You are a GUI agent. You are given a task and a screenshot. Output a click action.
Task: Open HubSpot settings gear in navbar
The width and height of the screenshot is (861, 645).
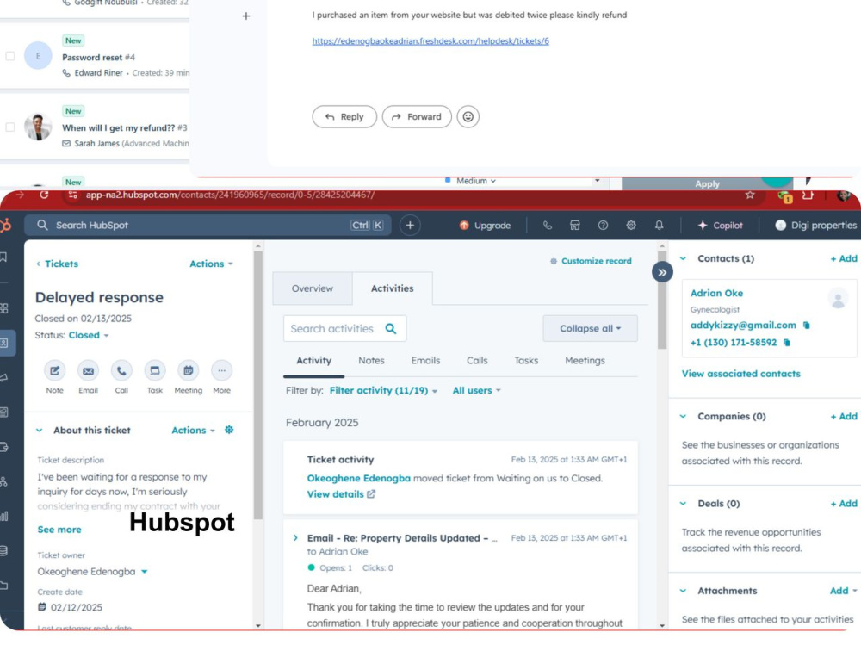pyautogui.click(x=631, y=226)
